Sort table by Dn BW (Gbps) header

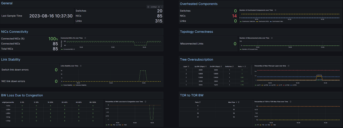tap(215, 66)
